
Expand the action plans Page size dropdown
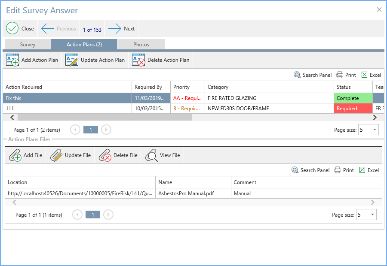click(375, 130)
